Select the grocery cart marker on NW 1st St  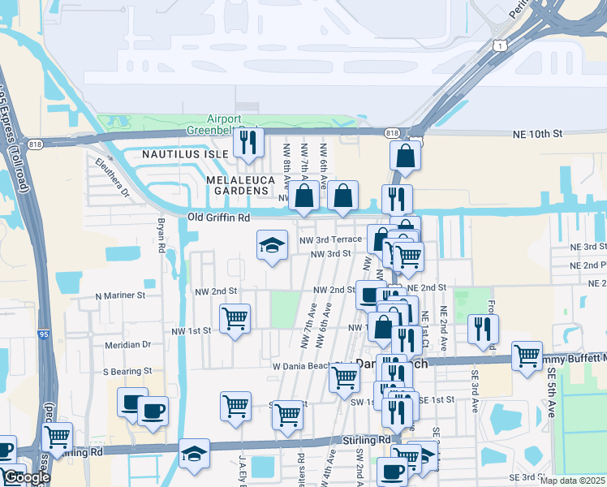click(235, 320)
